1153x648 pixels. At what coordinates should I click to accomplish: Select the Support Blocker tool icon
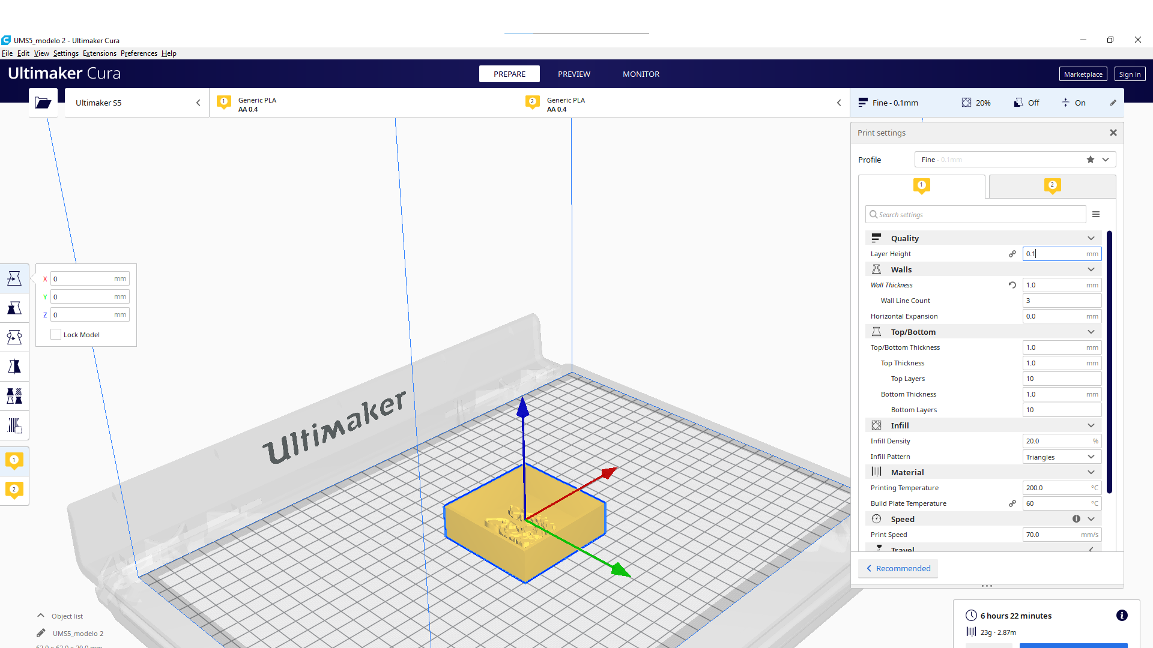click(14, 426)
